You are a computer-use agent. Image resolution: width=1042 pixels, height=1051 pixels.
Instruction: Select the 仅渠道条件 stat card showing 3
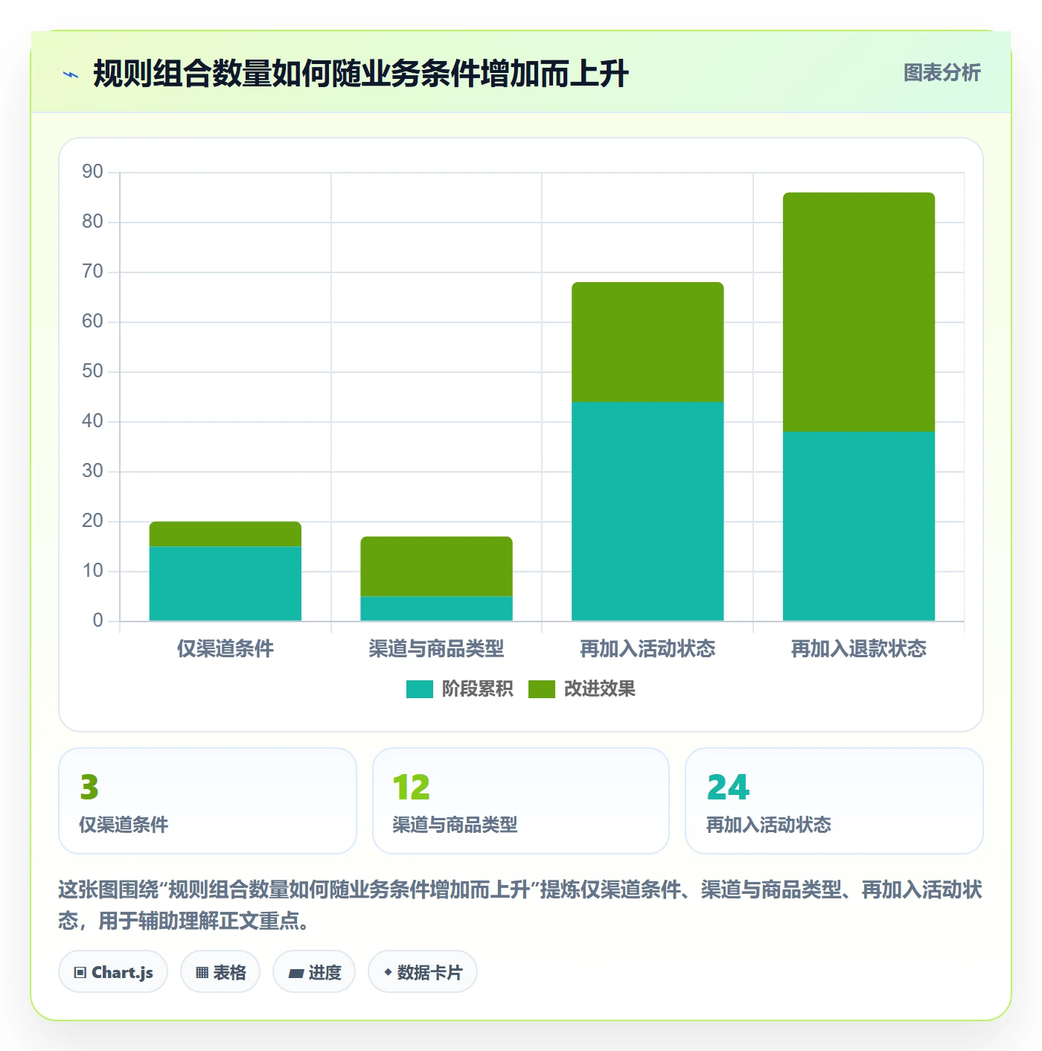(208, 801)
